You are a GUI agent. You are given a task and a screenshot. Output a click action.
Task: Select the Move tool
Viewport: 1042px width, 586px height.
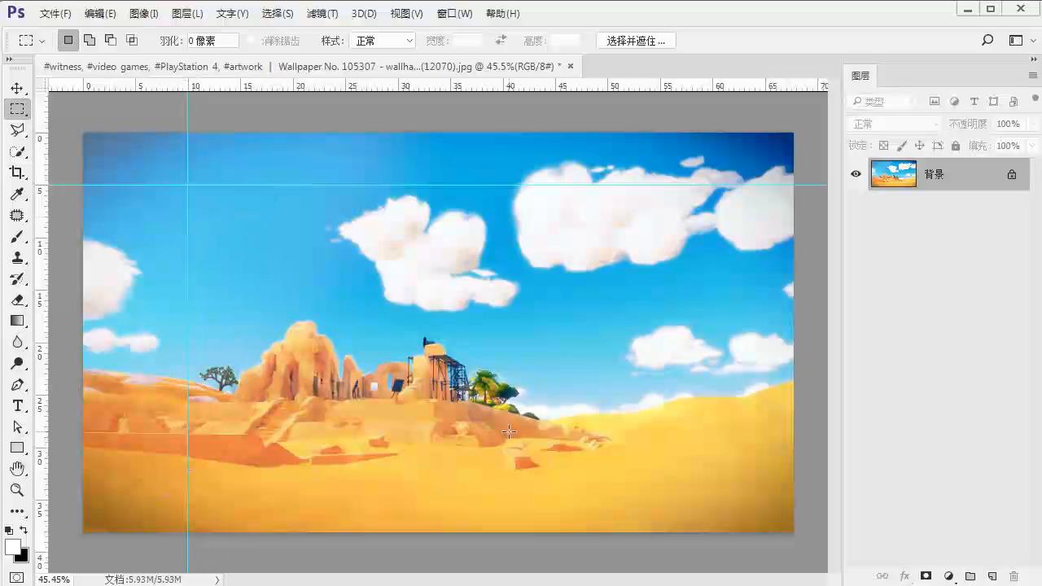tap(17, 88)
